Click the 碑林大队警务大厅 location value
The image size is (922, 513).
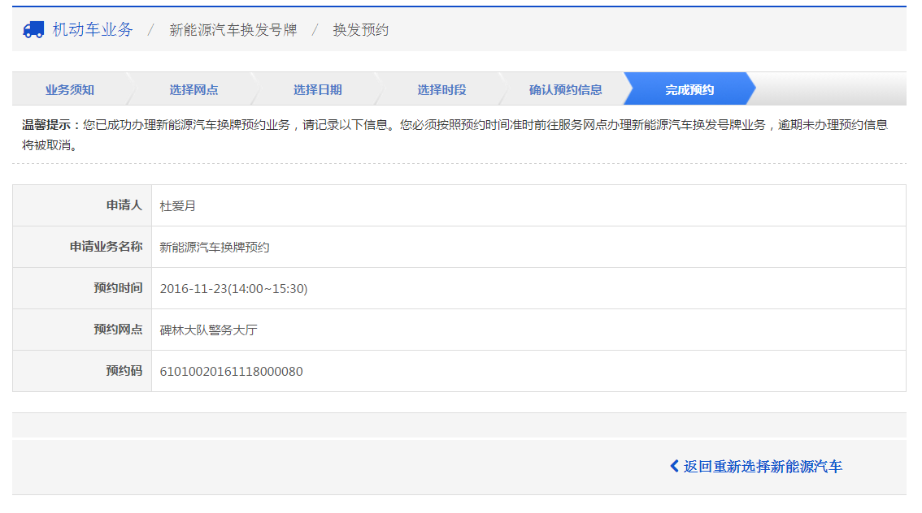[x=209, y=330]
